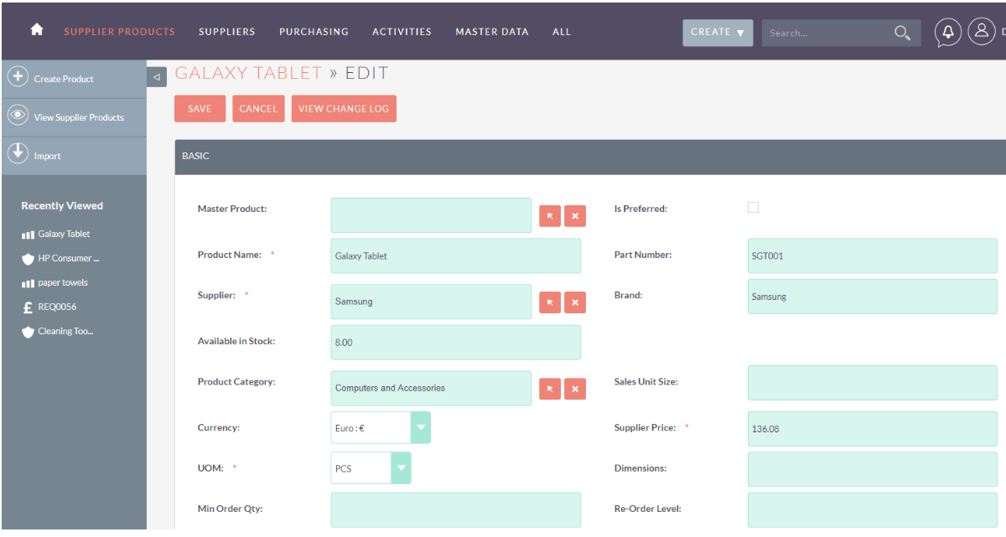Click the Product Category text field
This screenshot has width=1006, height=537.
click(431, 388)
